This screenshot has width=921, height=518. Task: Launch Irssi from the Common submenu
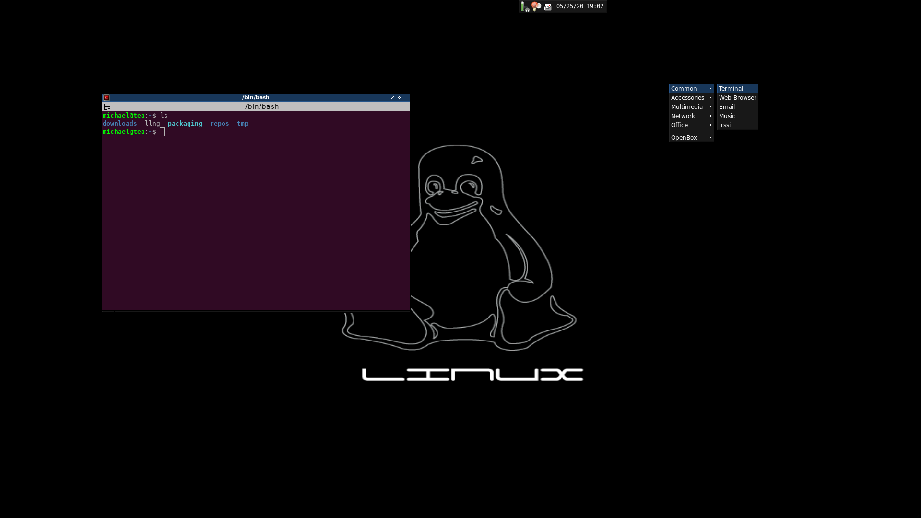[737, 125]
